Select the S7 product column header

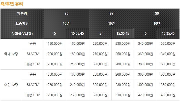pyautogui.click(x=111, y=13)
